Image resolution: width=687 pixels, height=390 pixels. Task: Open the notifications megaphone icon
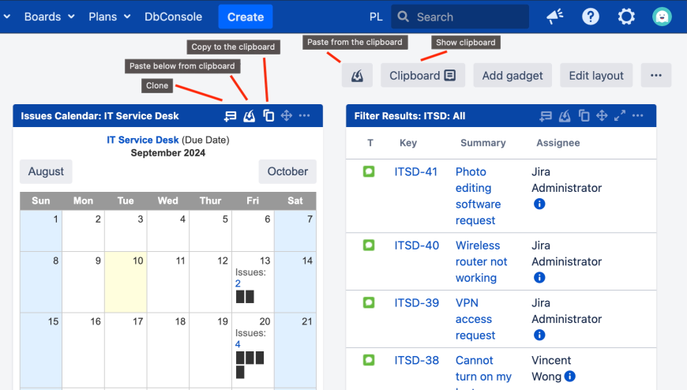click(x=554, y=17)
